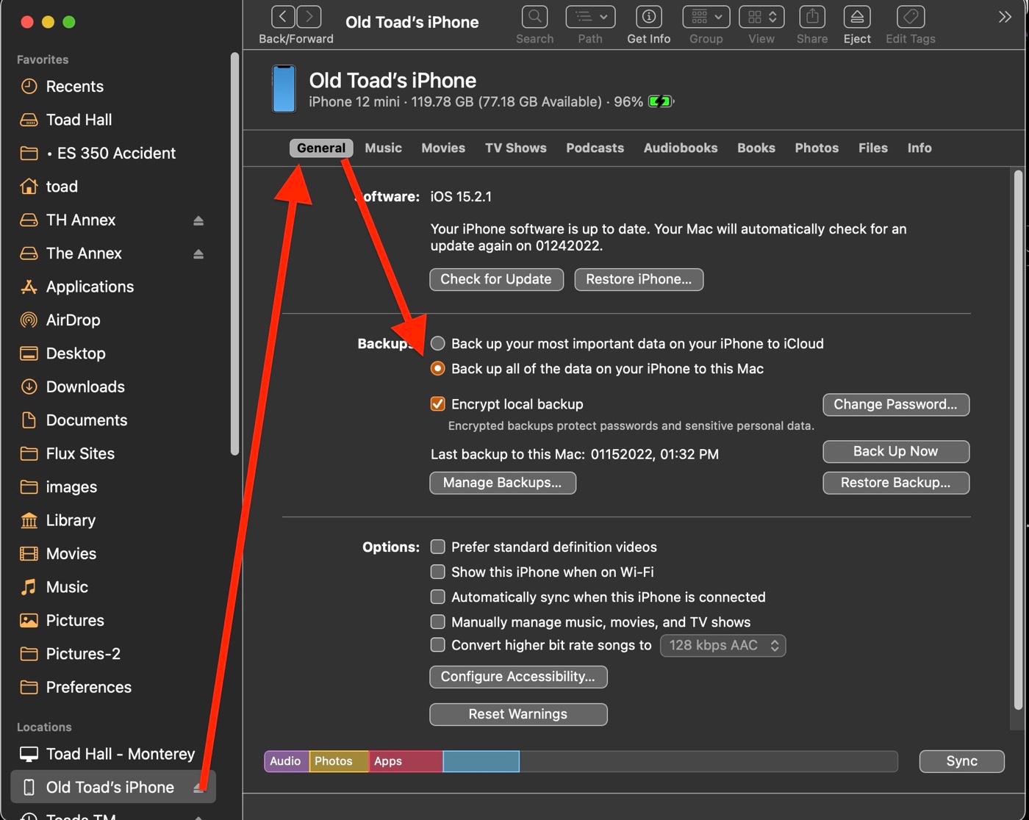
Task: Open the Documents folder in sidebar
Action: (x=86, y=420)
